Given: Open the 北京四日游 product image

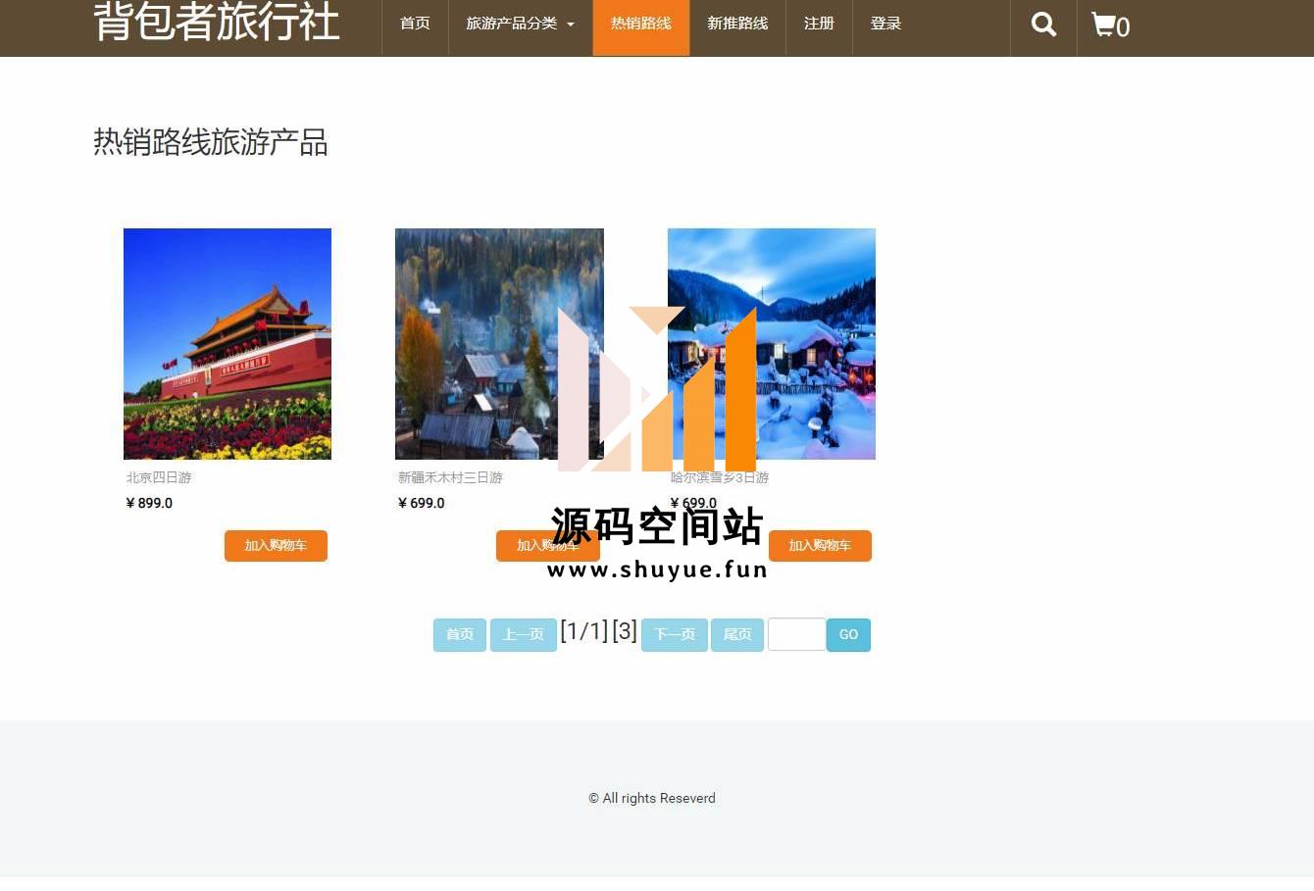Looking at the screenshot, I should (x=227, y=343).
